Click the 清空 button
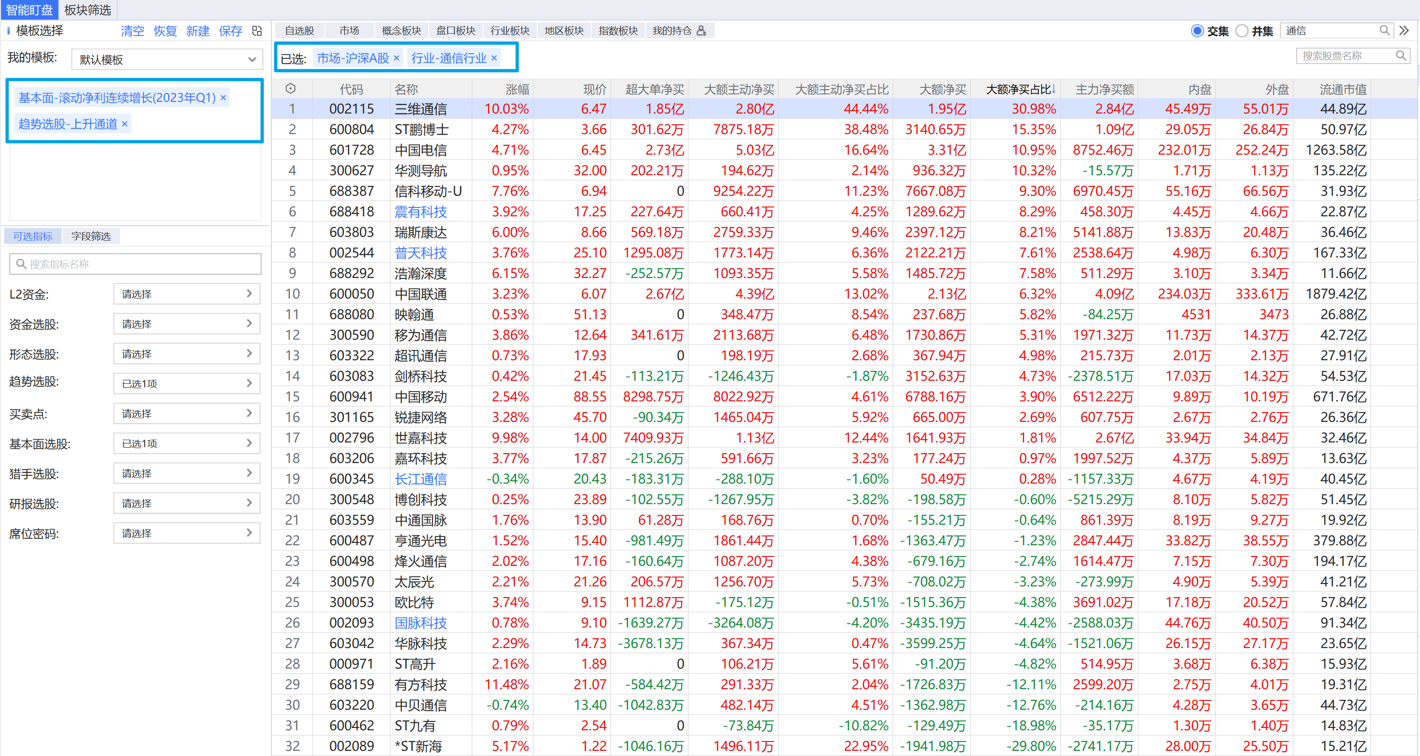Viewport: 1420px width, 756px height. coord(132,31)
